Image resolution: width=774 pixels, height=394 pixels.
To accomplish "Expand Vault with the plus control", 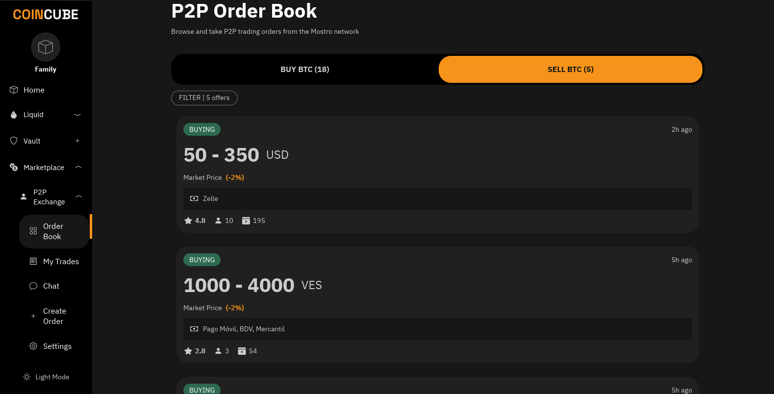I will click(x=77, y=141).
